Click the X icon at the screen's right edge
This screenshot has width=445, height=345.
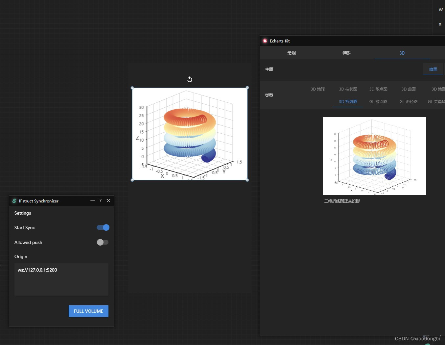point(440,24)
